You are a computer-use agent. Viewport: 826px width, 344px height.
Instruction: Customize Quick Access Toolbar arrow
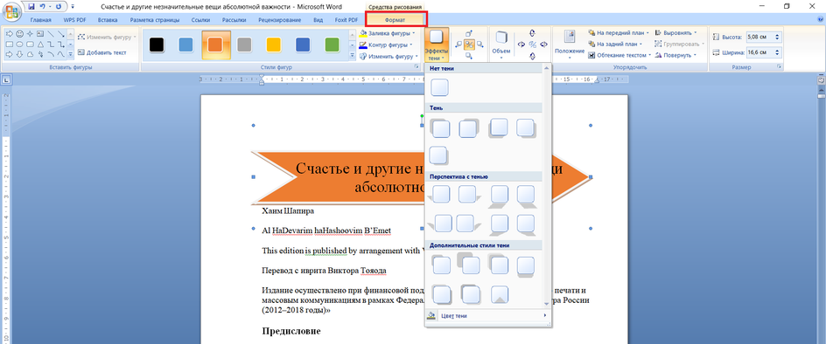(x=72, y=7)
